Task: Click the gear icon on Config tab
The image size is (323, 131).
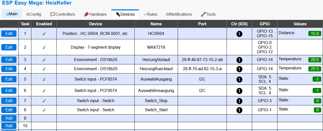Action: click(28, 14)
